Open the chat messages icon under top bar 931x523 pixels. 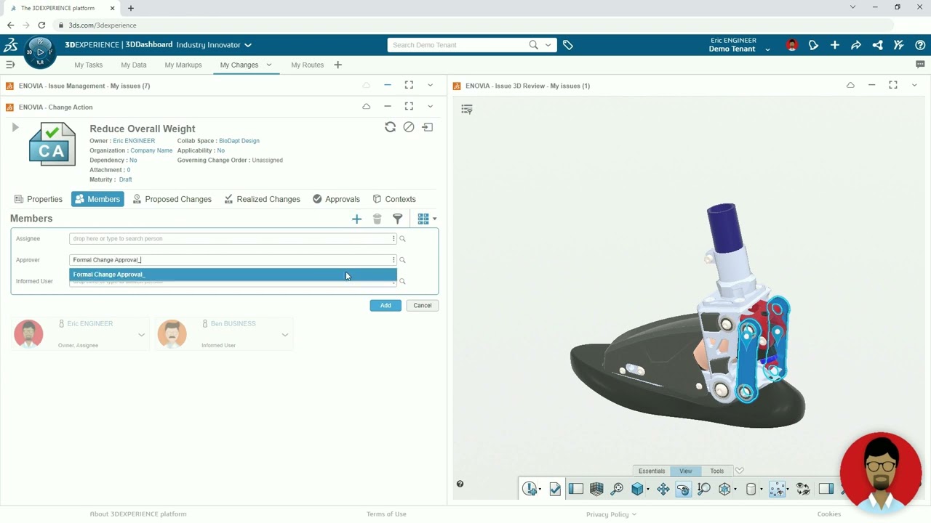920,65
